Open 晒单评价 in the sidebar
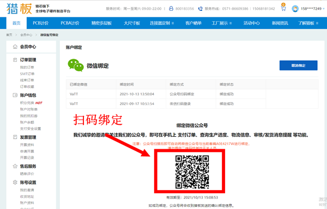 coord(27,174)
